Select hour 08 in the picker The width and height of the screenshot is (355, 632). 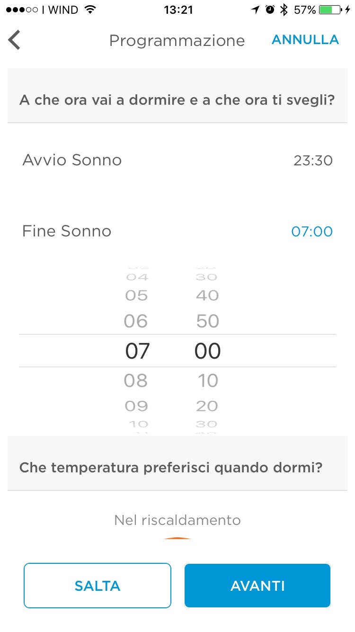click(136, 380)
